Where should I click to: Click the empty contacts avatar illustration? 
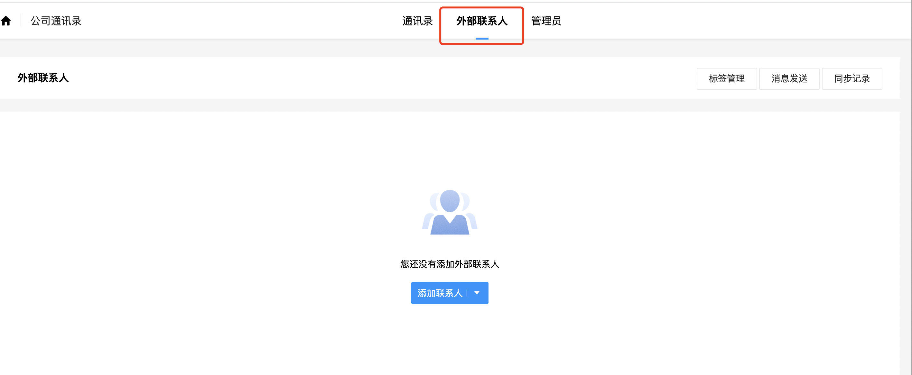(450, 212)
